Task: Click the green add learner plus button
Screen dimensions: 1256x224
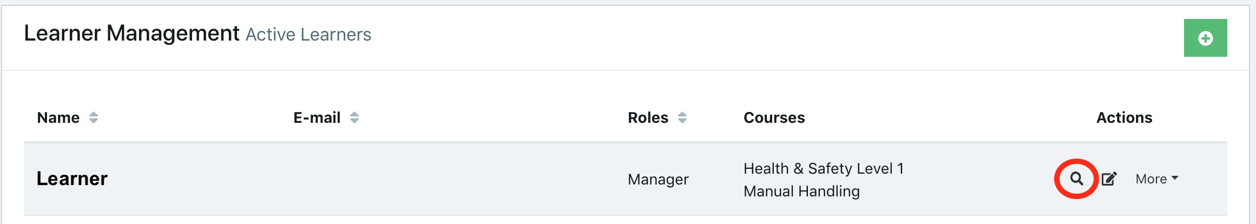Action: [1205, 38]
